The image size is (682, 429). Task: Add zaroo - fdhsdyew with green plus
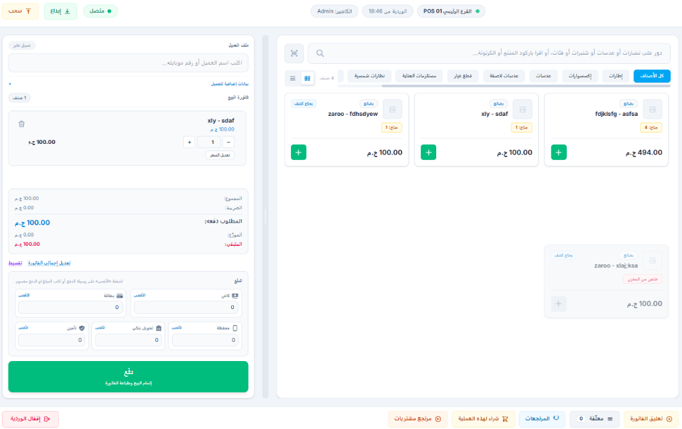298,153
